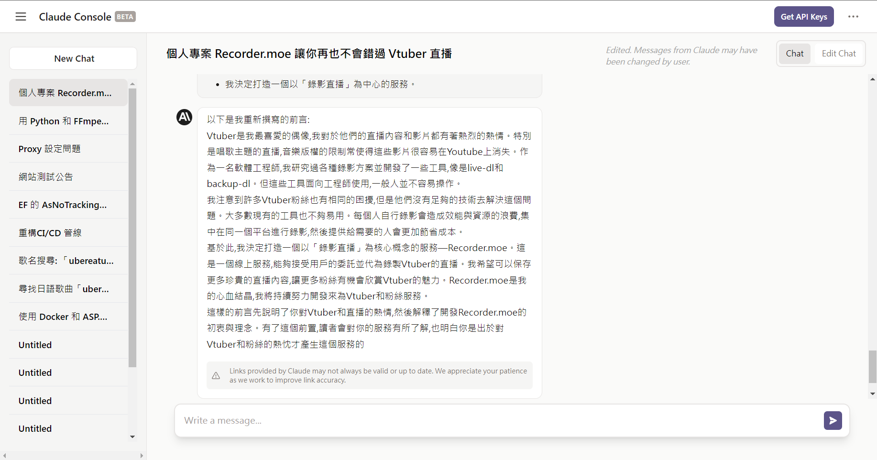Switch to the Edit Chat tab
Image resolution: width=877 pixels, height=460 pixels.
(x=838, y=54)
